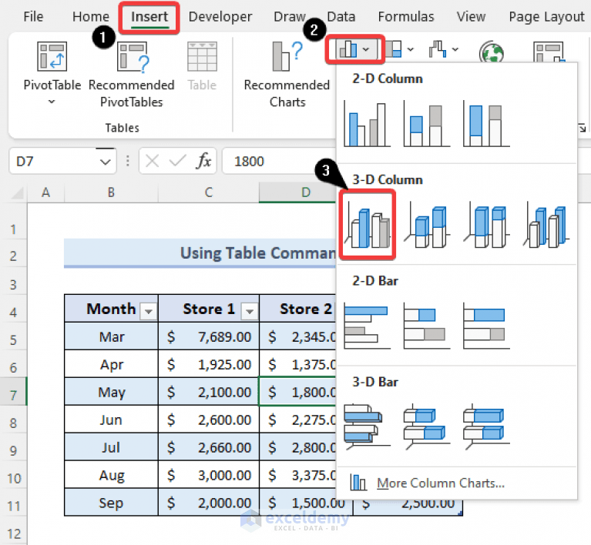
Task: Switch to the Draw tab
Action: pyautogui.click(x=289, y=17)
